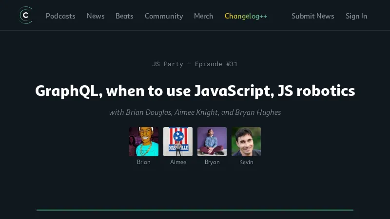Select the Changelog++ link
Image resolution: width=390 pixels, height=219 pixels.
tap(246, 16)
